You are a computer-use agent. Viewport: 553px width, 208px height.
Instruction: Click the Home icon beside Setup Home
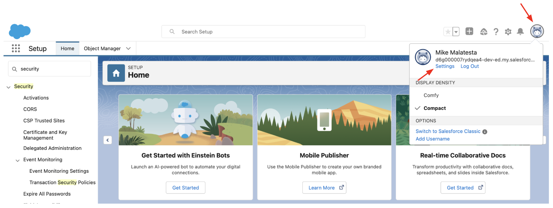[116, 73]
